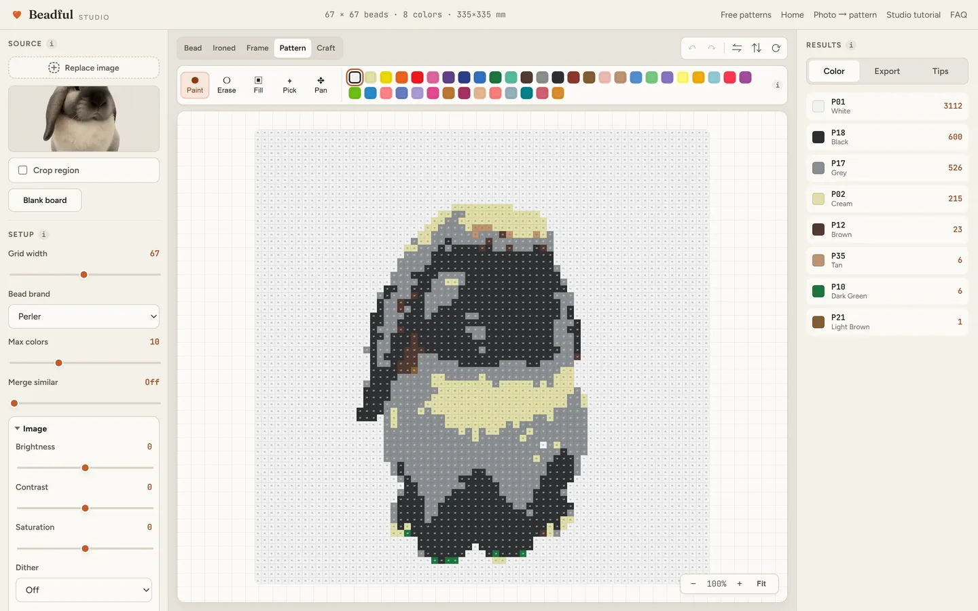Viewport: 978px width, 611px height.
Task: Select the Paint tool
Action: (195, 85)
